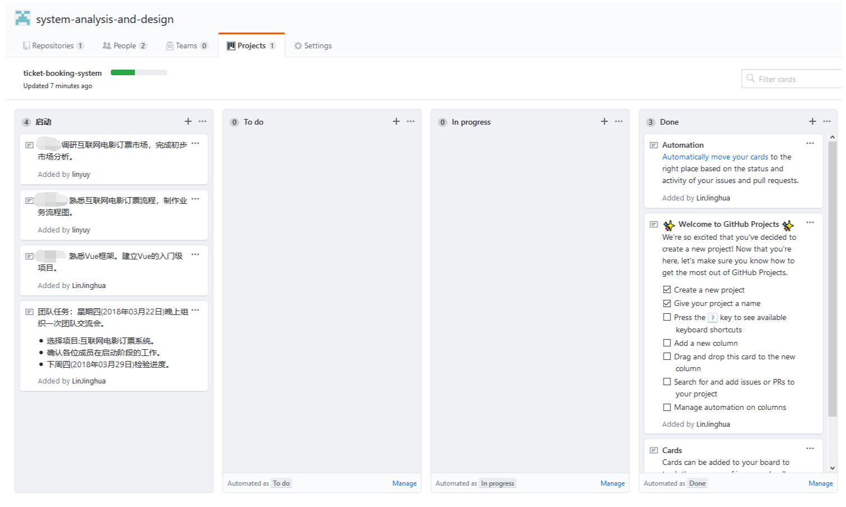Image resolution: width=846 pixels, height=507 pixels.
Task: Add a card to the 启动 column
Action: (188, 121)
